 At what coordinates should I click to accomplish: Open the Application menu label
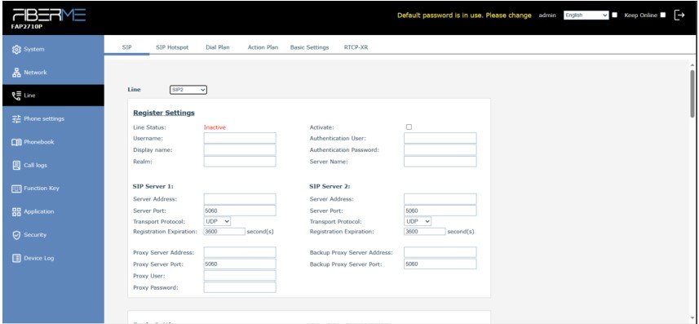[x=39, y=211]
